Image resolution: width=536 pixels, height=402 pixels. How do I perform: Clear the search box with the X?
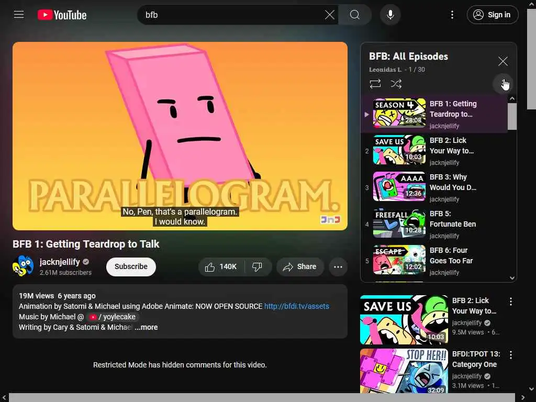(330, 15)
